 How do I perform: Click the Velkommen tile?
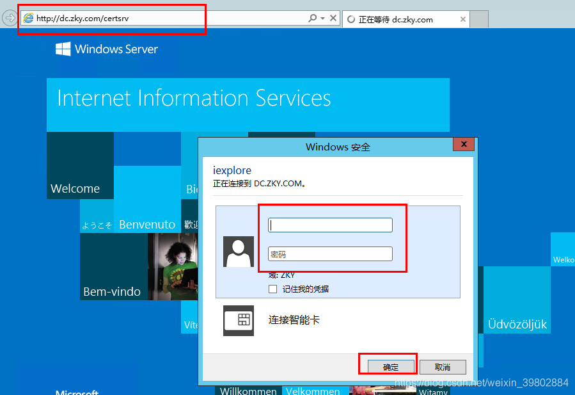[x=315, y=391]
